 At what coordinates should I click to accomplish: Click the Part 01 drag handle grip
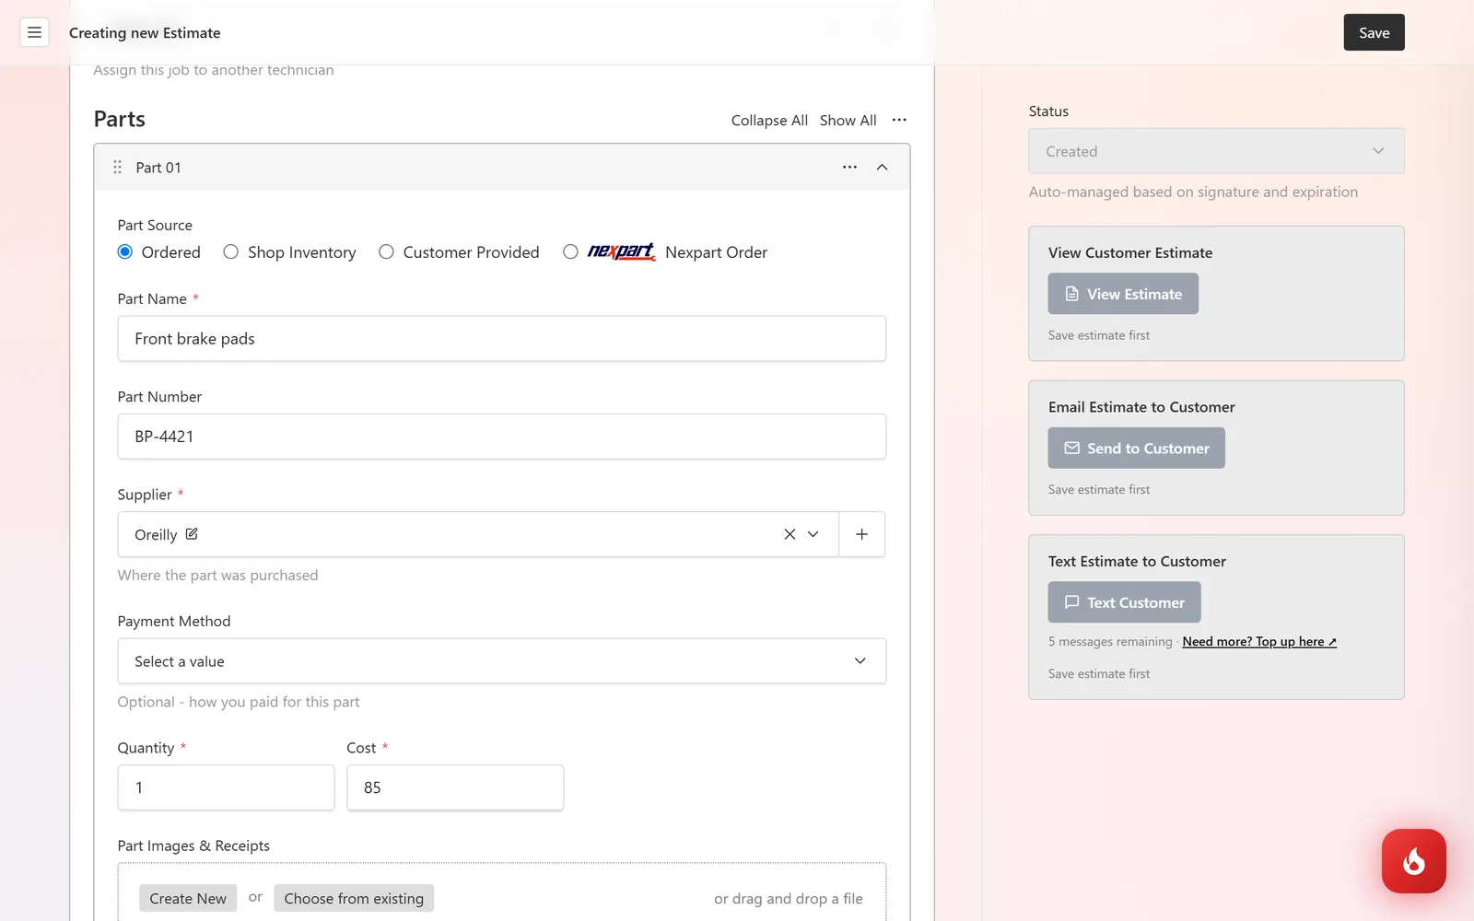point(117,167)
